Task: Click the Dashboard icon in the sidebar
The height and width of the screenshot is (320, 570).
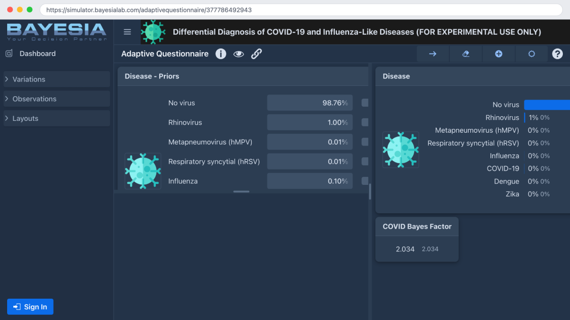Action: coord(9,54)
